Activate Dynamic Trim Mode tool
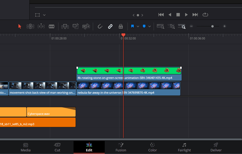The height and width of the screenshot is (154, 242). [x=41, y=26]
